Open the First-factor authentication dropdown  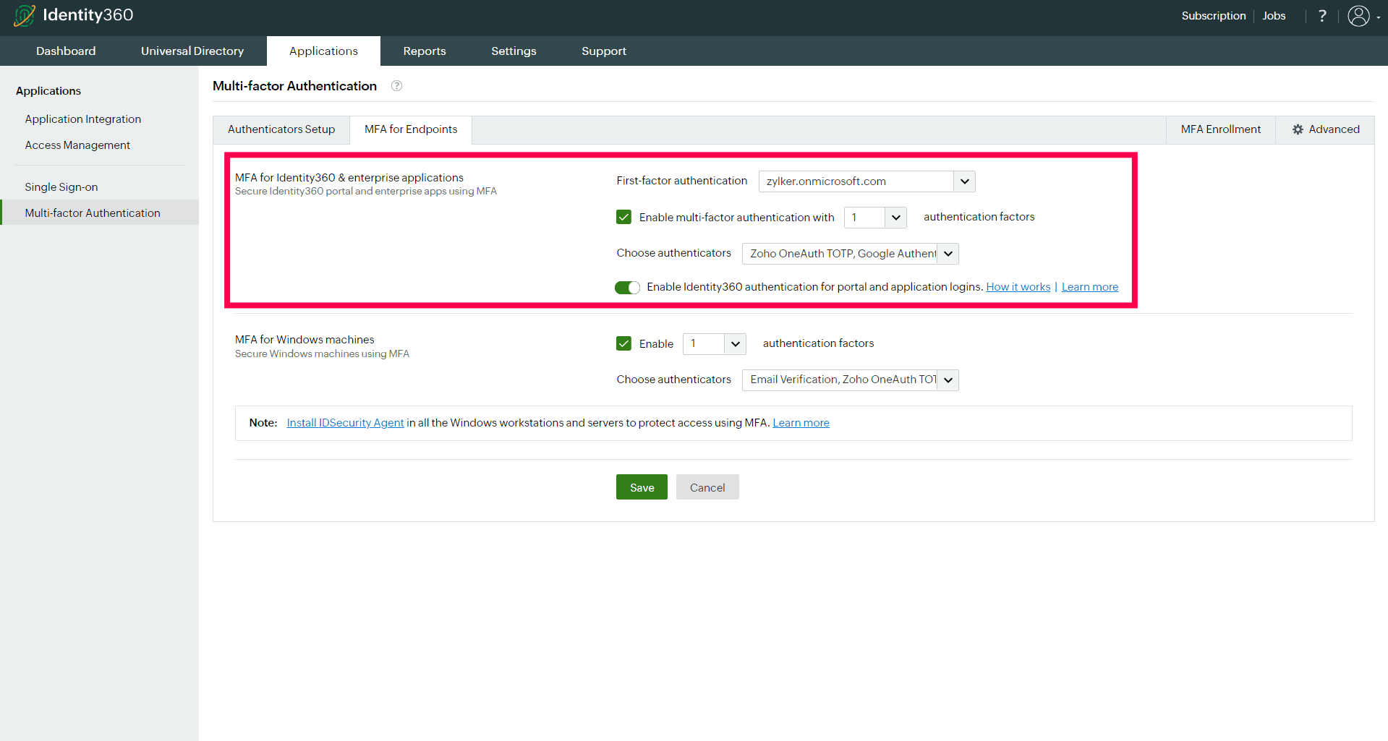(867, 181)
